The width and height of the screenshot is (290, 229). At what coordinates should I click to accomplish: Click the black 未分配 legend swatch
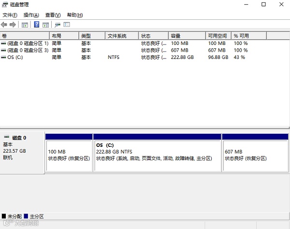tap(4, 216)
